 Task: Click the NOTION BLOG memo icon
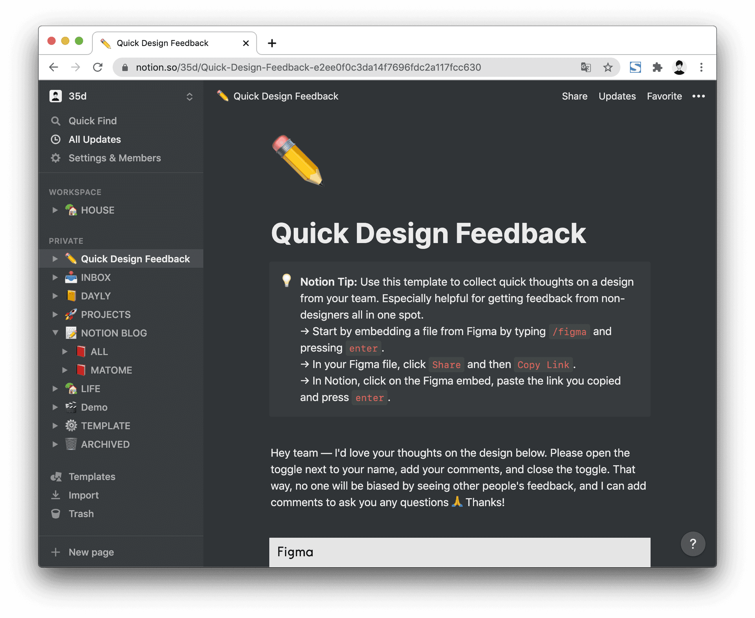point(71,333)
